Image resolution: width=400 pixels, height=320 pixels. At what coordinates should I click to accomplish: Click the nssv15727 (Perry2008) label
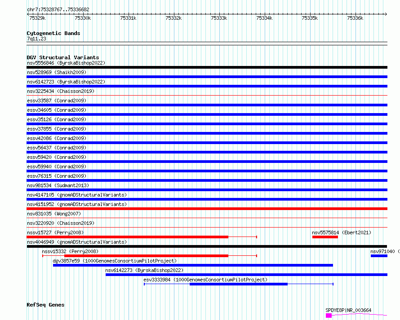55,232
